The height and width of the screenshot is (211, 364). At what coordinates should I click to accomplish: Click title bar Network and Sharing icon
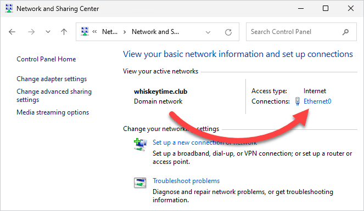[9, 9]
